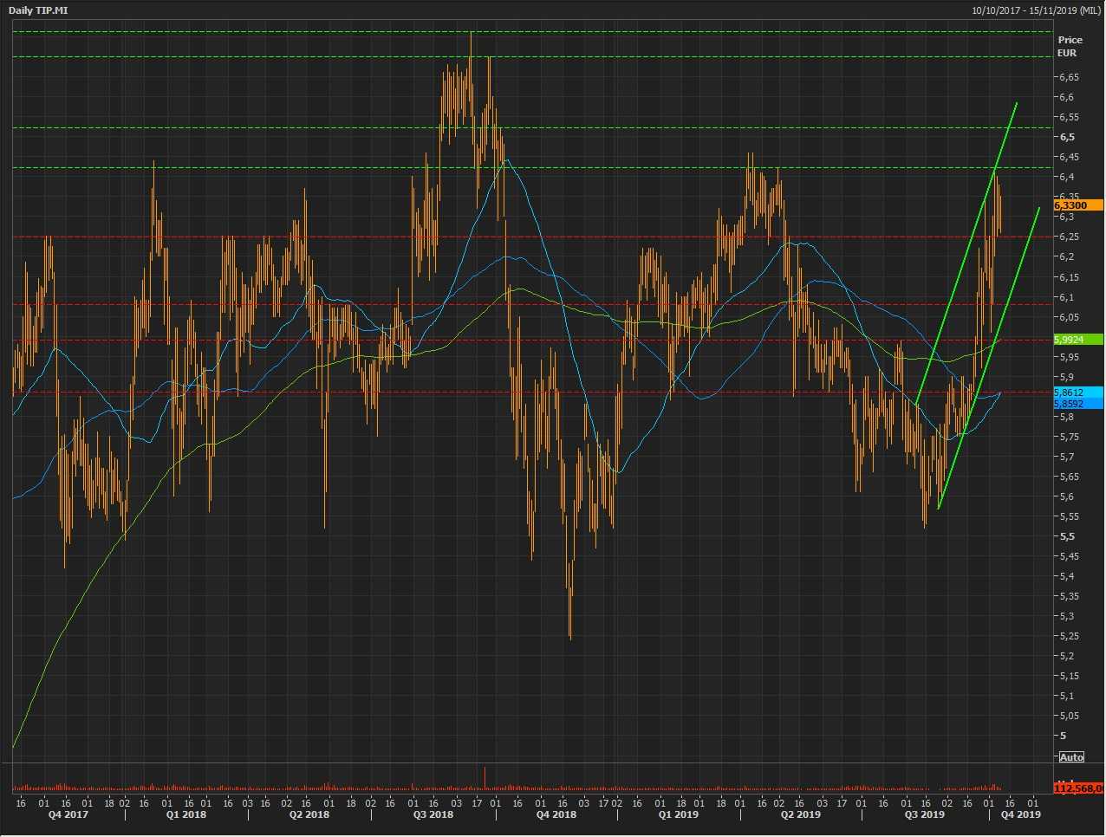This screenshot has width=1106, height=837.
Task: Click the blue 5,8592 value tag
Action: click(1077, 404)
